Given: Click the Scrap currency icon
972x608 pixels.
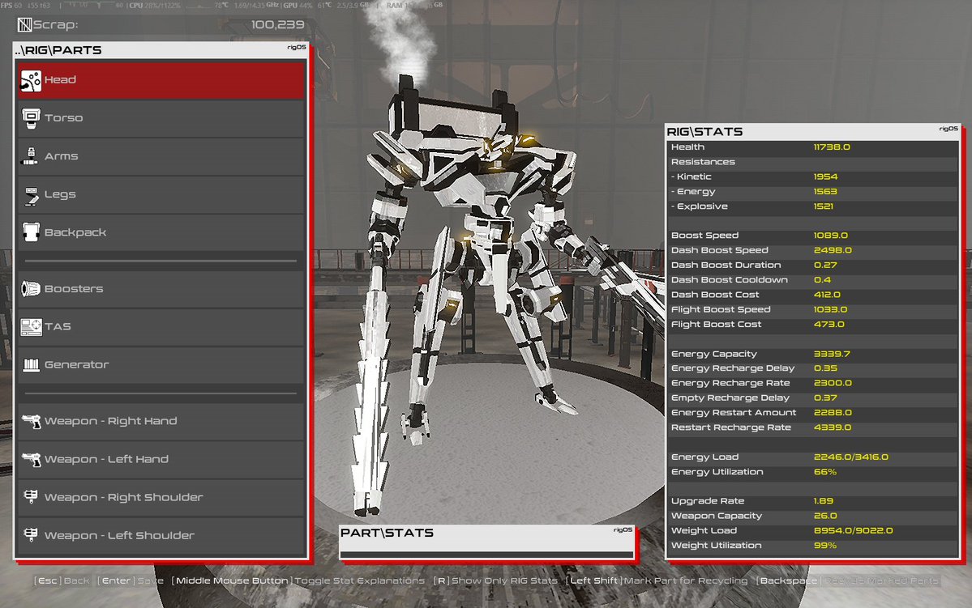Looking at the screenshot, I should point(24,25).
